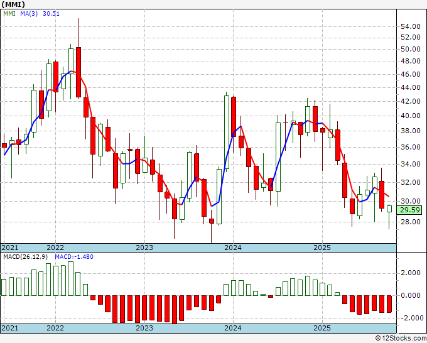The height and width of the screenshot is (343, 427).
Task: Click the 30.51 moving average value
Action: pos(51,14)
